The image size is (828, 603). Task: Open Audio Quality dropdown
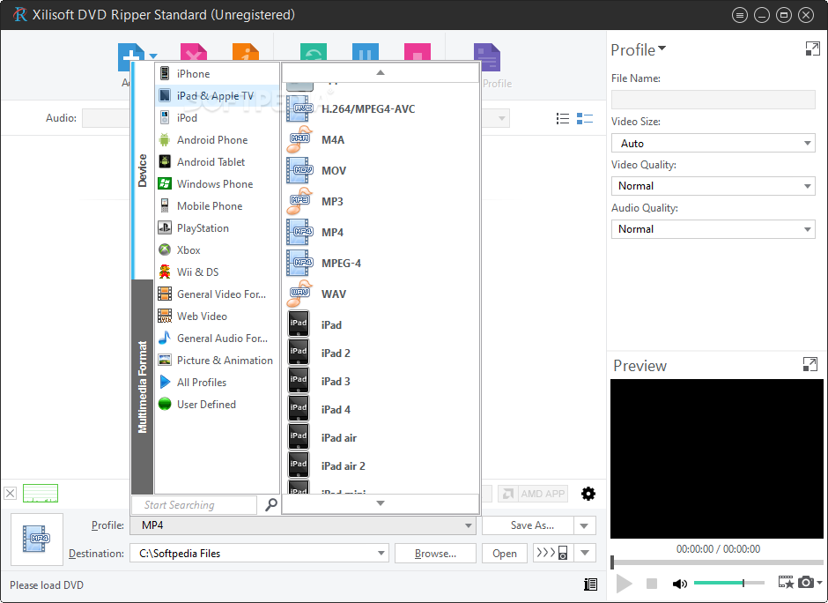[x=713, y=229]
